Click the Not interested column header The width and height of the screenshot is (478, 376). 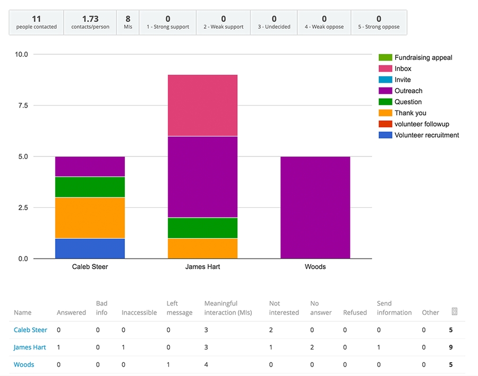click(284, 308)
